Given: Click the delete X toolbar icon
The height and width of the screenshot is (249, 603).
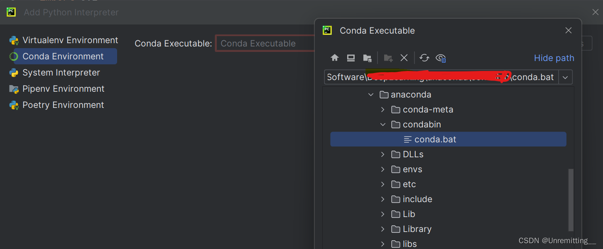Looking at the screenshot, I should coord(404,58).
